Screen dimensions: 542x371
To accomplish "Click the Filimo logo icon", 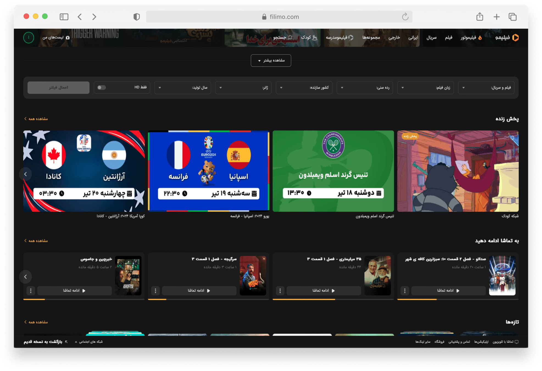I will point(515,38).
